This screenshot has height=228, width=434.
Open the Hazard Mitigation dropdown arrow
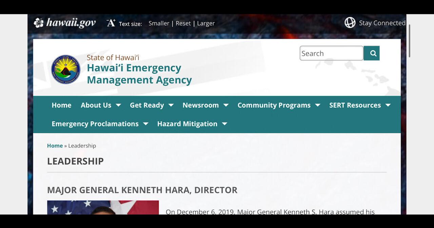[224, 124]
